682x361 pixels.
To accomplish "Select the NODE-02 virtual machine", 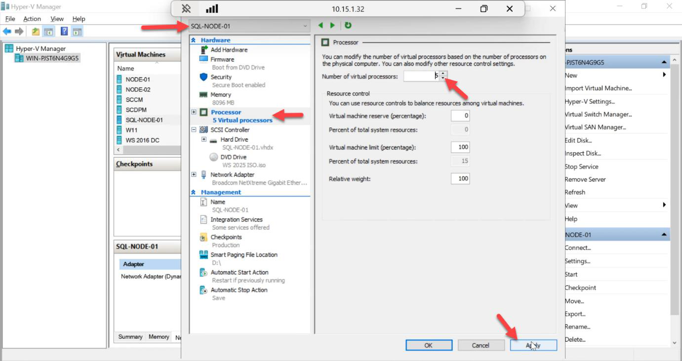I will point(138,89).
